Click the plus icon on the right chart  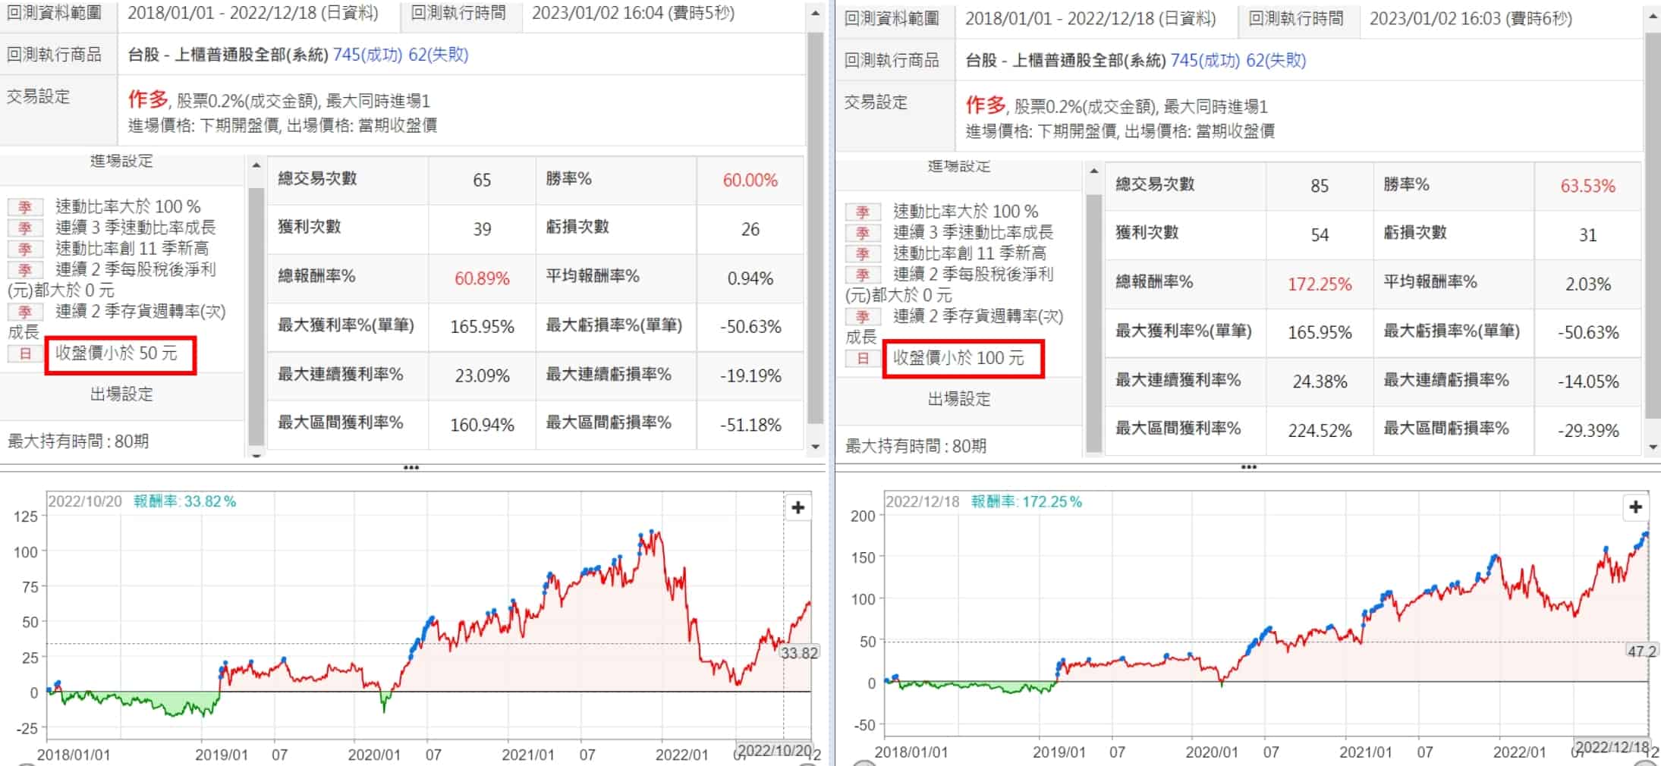click(x=1635, y=507)
